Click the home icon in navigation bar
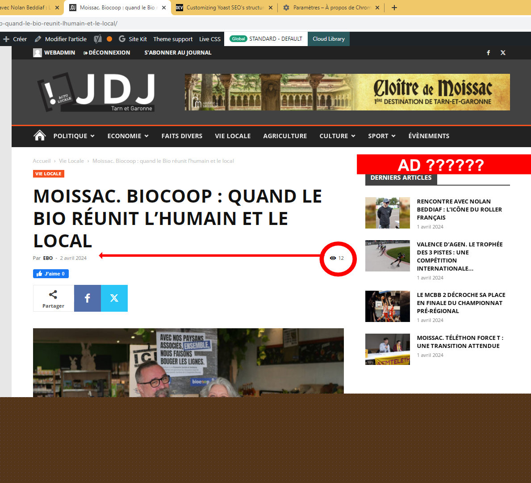The width and height of the screenshot is (531, 483). [x=40, y=136]
